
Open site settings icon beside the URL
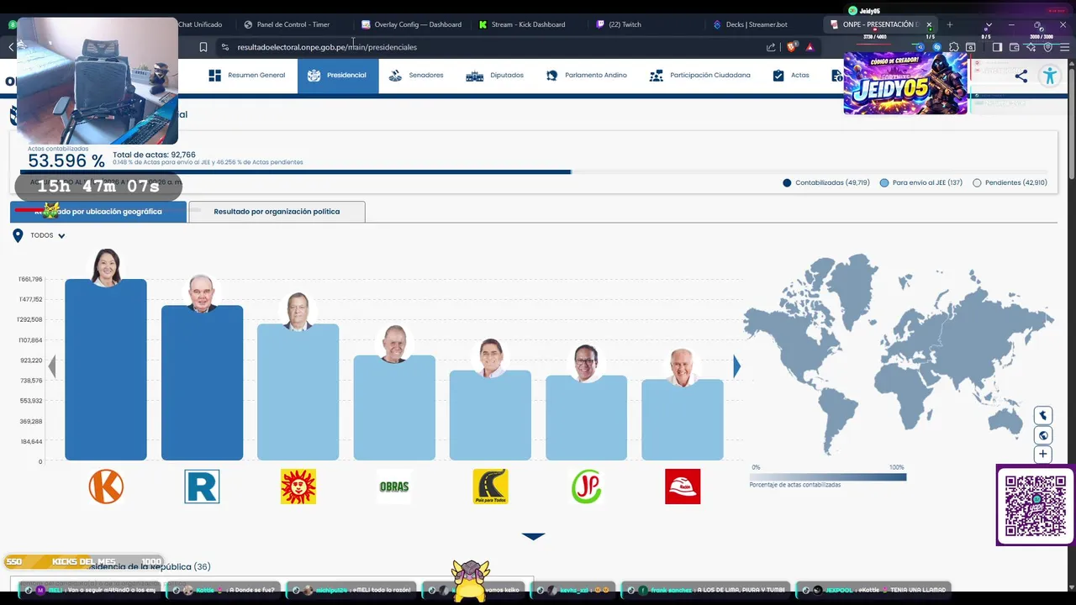click(x=224, y=47)
